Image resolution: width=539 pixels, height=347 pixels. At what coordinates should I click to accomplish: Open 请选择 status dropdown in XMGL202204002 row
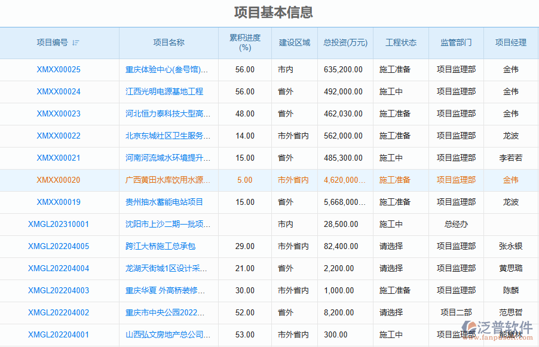pos(391,312)
